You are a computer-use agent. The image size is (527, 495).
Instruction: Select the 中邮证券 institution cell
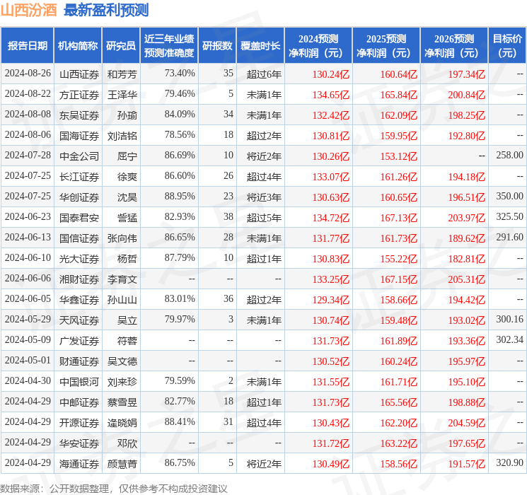click(x=79, y=402)
